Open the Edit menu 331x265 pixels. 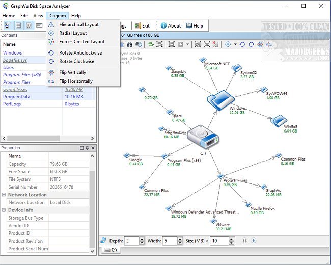pyautogui.click(x=24, y=16)
